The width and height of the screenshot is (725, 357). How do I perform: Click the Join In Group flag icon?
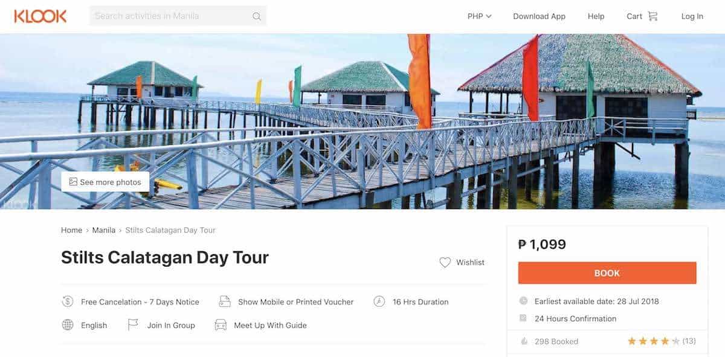(x=133, y=325)
